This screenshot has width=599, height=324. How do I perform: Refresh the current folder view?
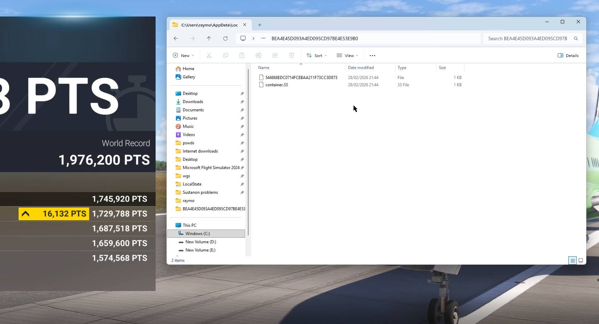[225, 38]
